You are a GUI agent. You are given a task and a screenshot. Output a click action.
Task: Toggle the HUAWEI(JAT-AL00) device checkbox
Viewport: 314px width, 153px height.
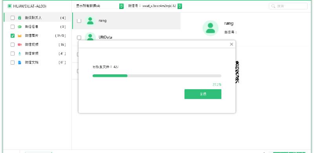click(x=9, y=6)
